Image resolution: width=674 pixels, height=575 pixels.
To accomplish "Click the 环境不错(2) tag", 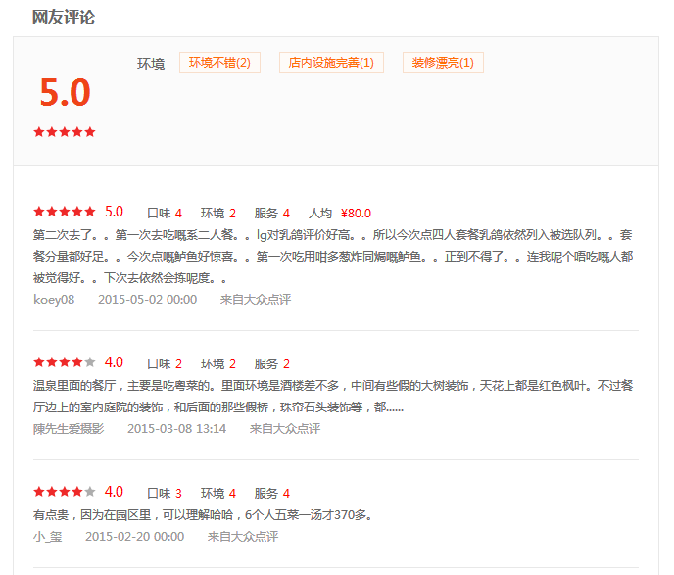I will point(219,63).
